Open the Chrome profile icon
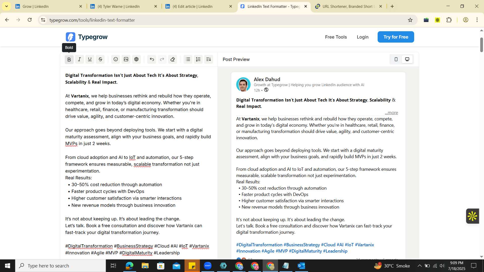The height and width of the screenshot is (272, 484). [466, 20]
